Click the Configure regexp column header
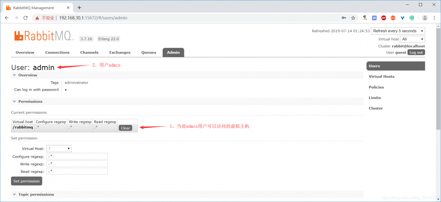 coord(51,122)
